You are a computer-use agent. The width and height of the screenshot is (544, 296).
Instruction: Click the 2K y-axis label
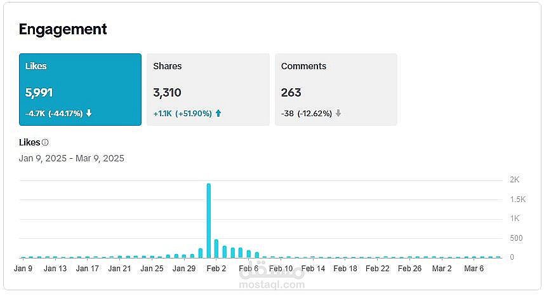[515, 180]
